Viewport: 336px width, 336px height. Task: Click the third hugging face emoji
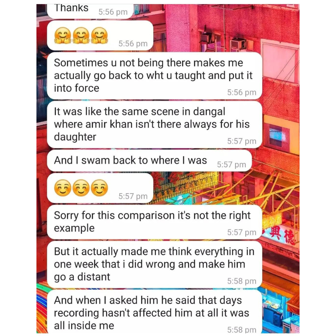click(100, 35)
